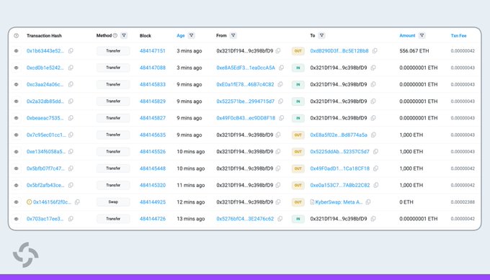Toggle the eye preview for 0xe134f6058a5 row
This screenshot has height=280, width=490.
(x=17, y=151)
